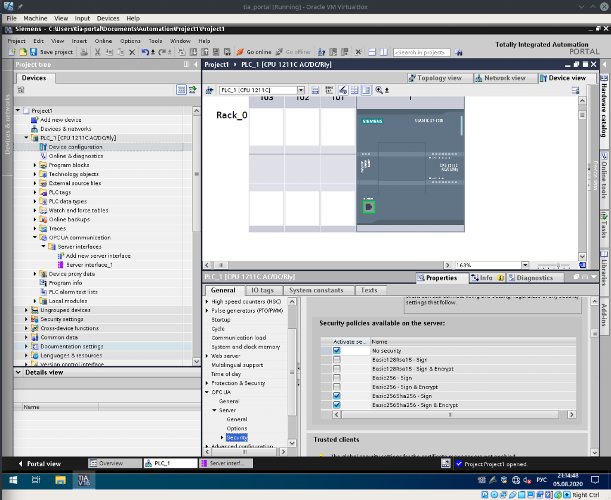Disable the Basic256Sha256 - Sign checkbox

tap(337, 396)
